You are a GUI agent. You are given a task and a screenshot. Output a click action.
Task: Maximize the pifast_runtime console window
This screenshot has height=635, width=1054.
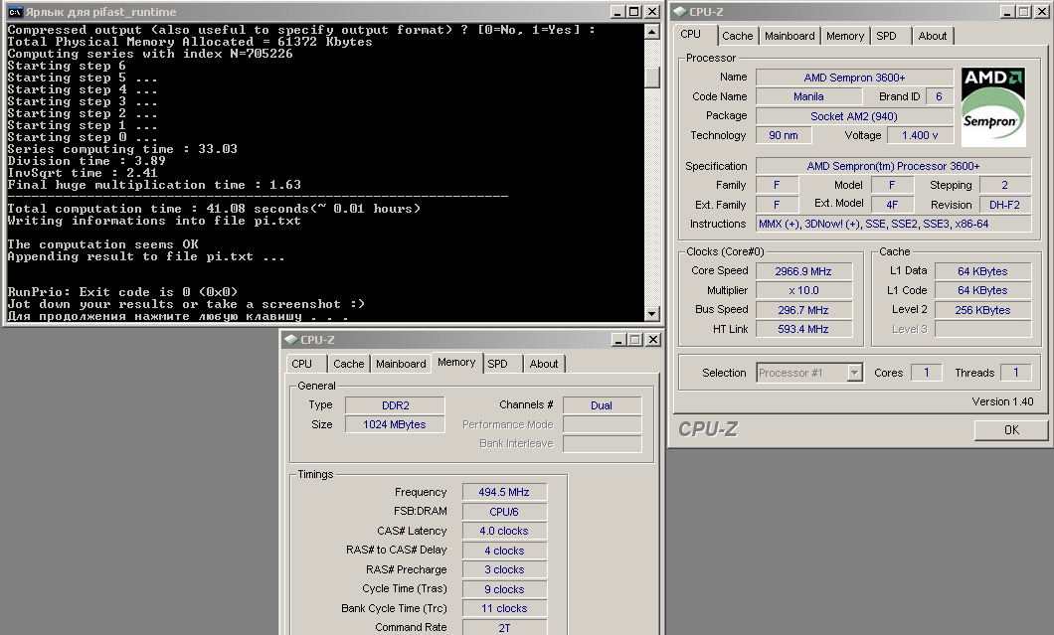point(633,12)
